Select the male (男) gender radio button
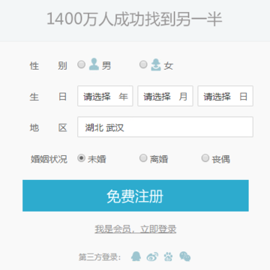 click(x=81, y=64)
